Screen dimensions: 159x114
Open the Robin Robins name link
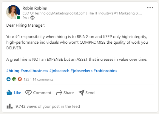point(35,8)
